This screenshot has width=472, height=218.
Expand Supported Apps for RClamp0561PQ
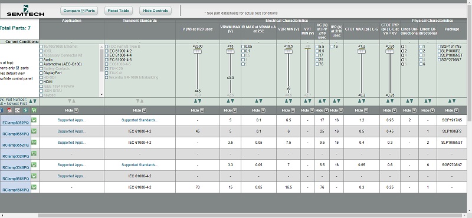pos(71,176)
